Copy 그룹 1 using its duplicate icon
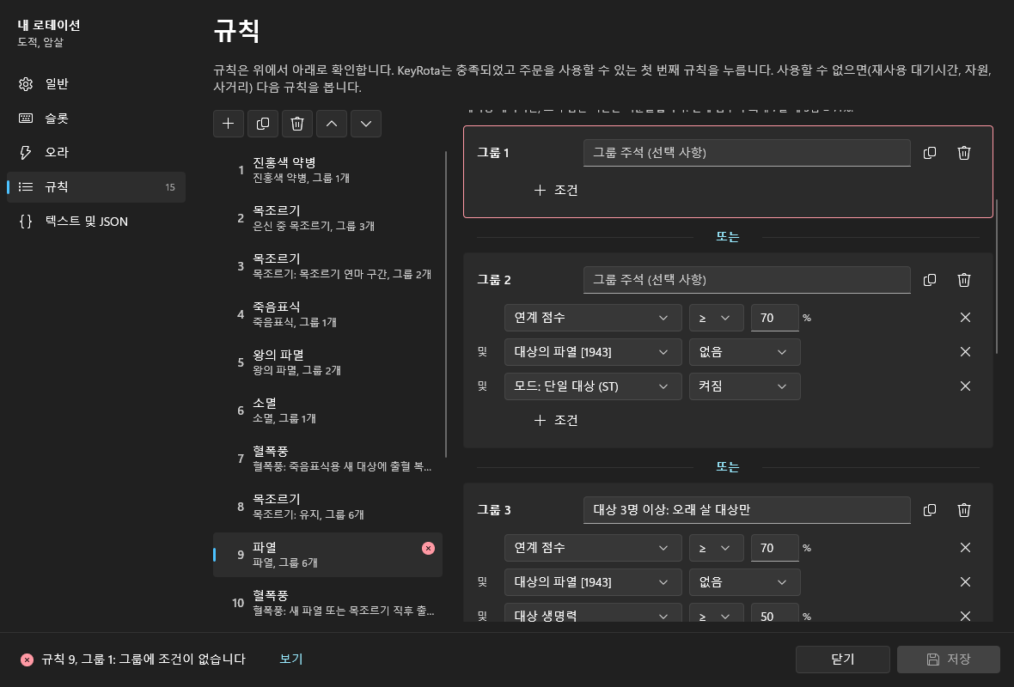 [x=929, y=153]
